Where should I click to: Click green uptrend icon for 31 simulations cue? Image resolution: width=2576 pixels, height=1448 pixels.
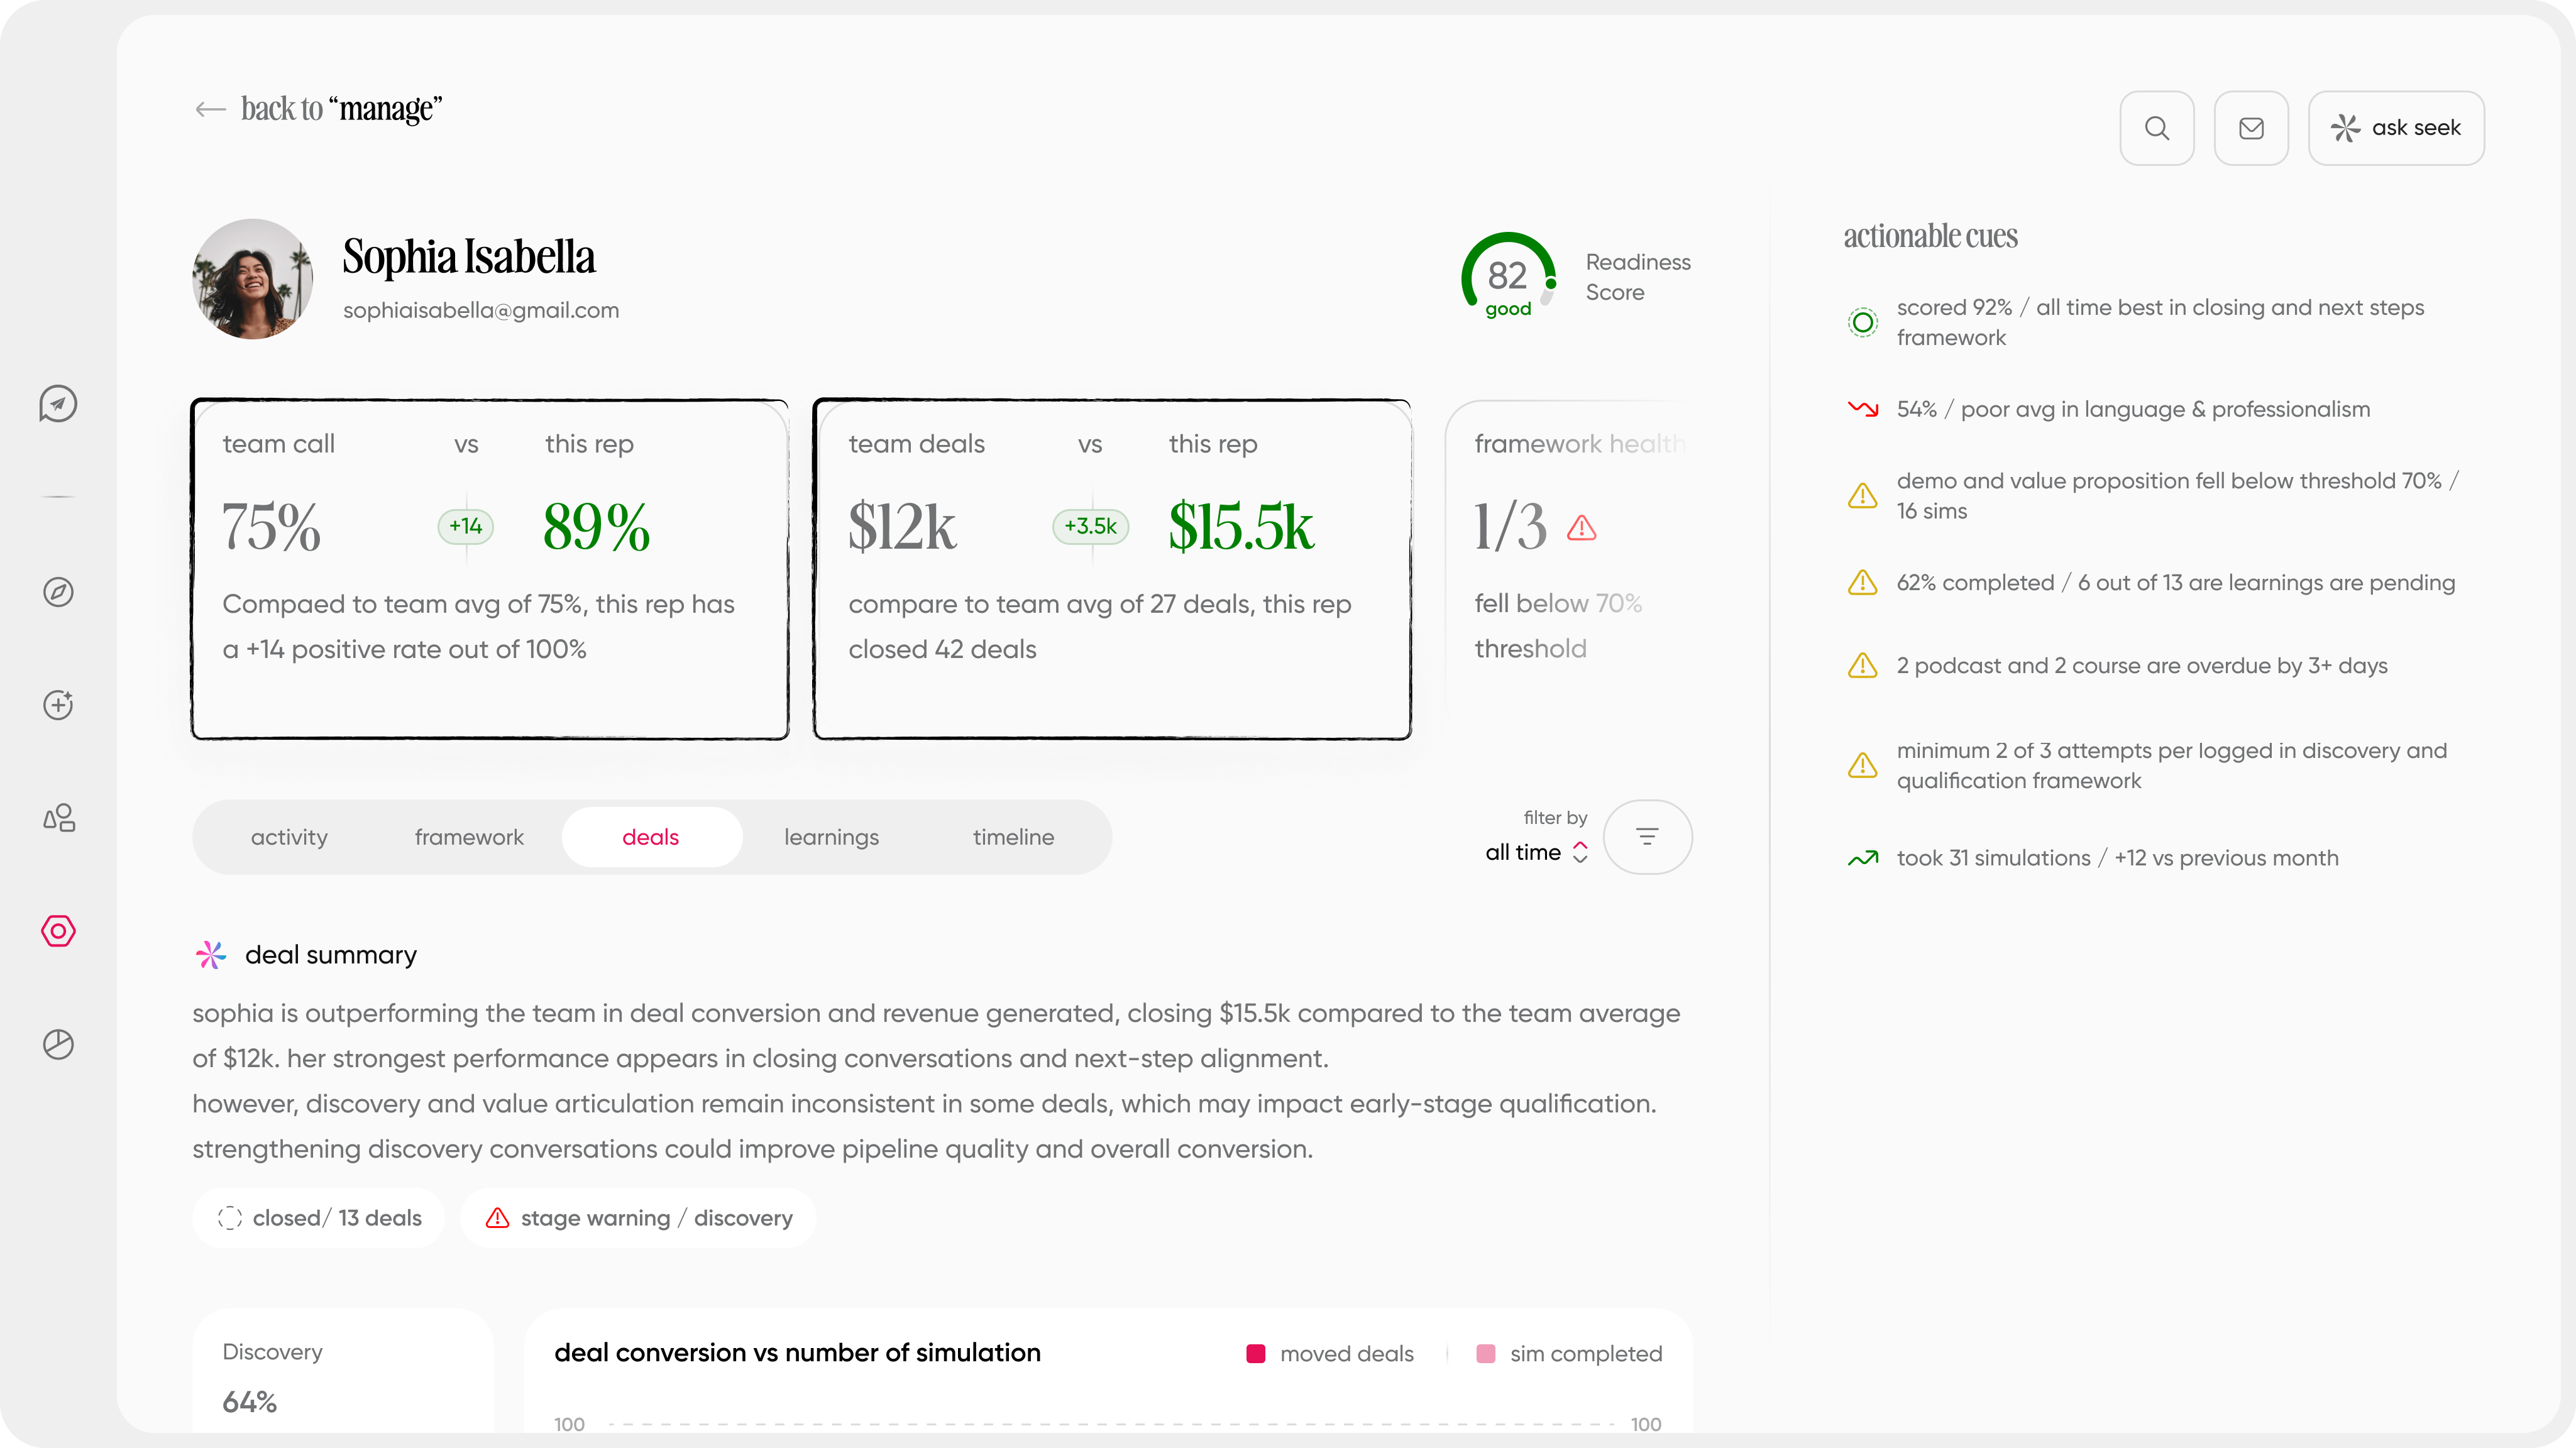click(1862, 858)
